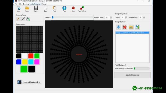Delete selected design with red X icon
166x93 pixels.
125,27
